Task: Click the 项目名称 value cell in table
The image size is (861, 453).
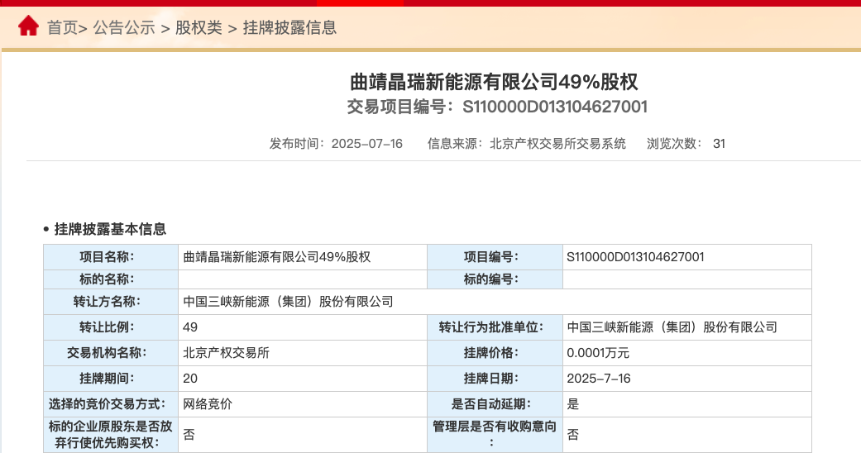Action: 277,256
